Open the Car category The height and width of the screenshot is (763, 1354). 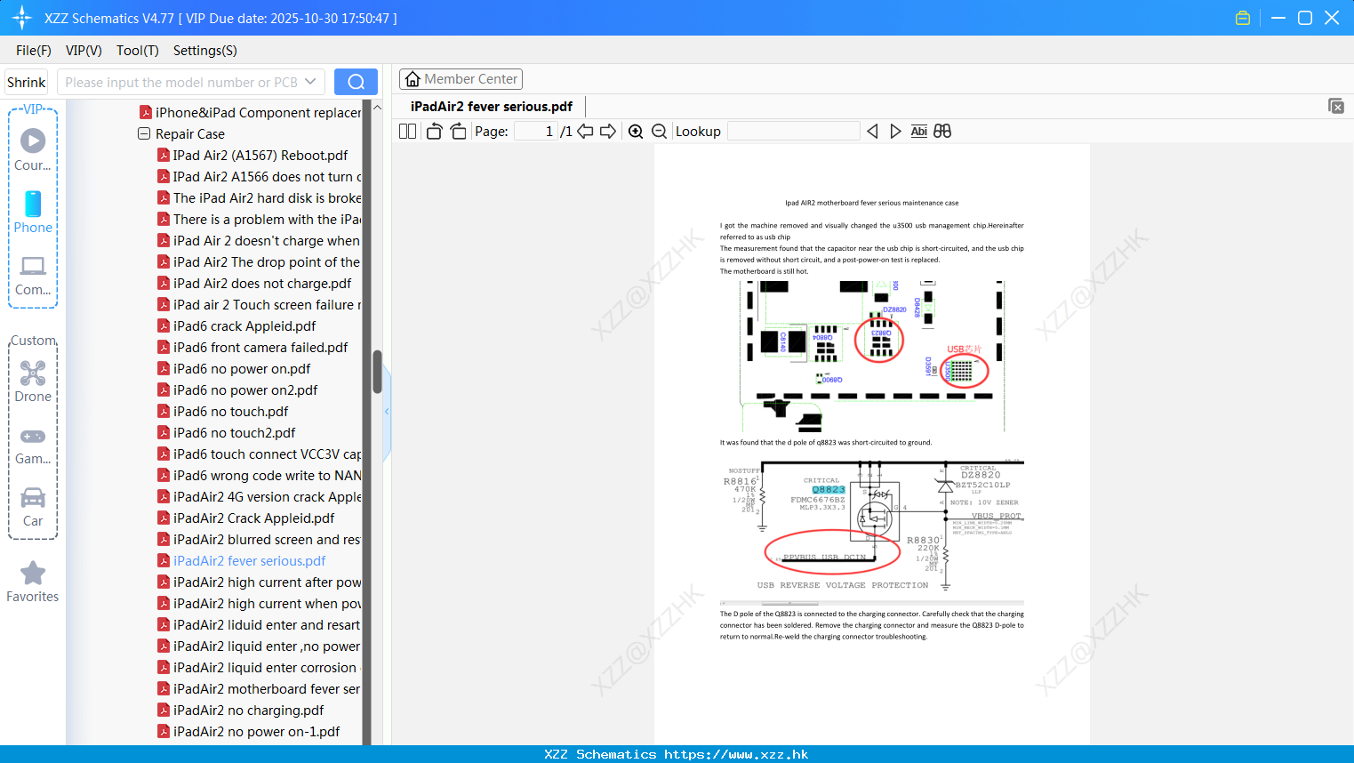[x=33, y=506]
